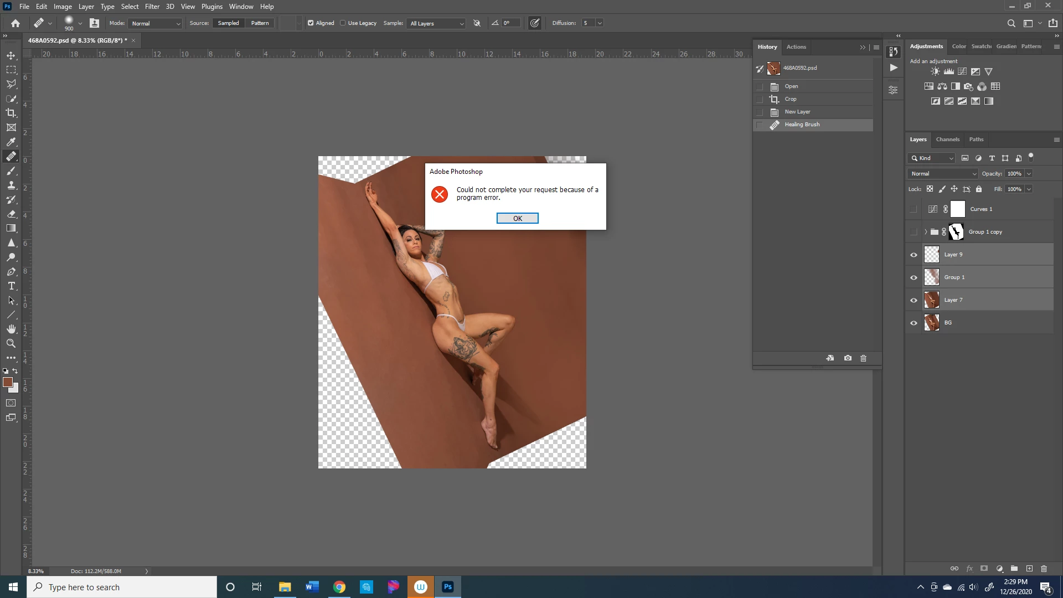Select the Eraser tool
This screenshot has height=598, width=1063.
click(x=11, y=214)
